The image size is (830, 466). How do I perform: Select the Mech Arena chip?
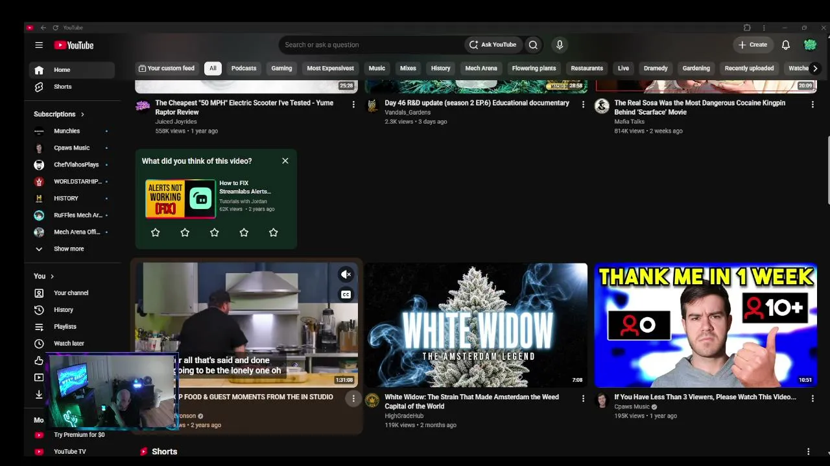(481, 68)
